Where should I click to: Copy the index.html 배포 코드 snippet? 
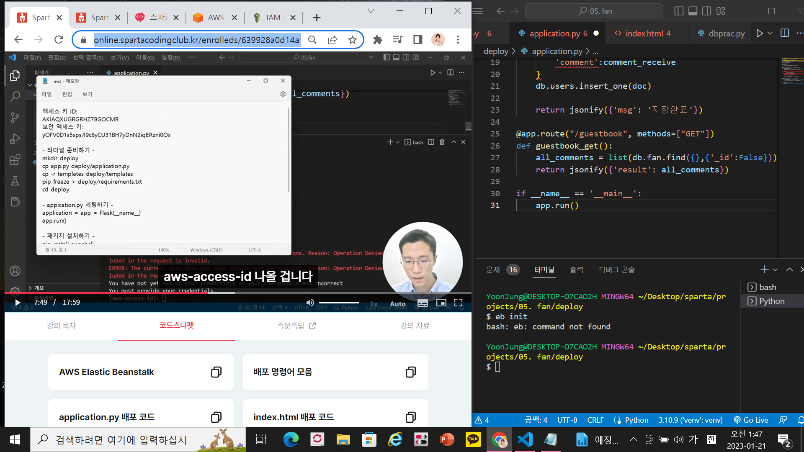coord(411,417)
